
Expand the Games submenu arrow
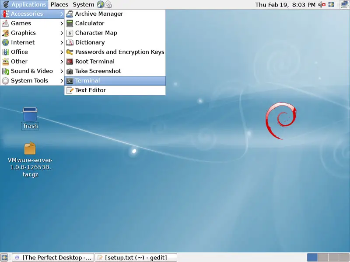(62, 24)
